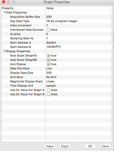Select the Data Plot Style label
The width and height of the screenshot is (114, 151).
coord(20,68)
